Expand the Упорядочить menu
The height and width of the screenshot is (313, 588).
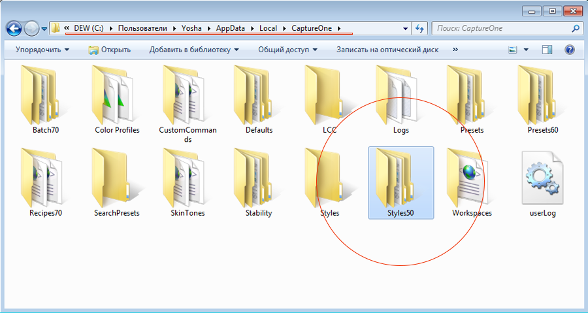click(x=42, y=50)
